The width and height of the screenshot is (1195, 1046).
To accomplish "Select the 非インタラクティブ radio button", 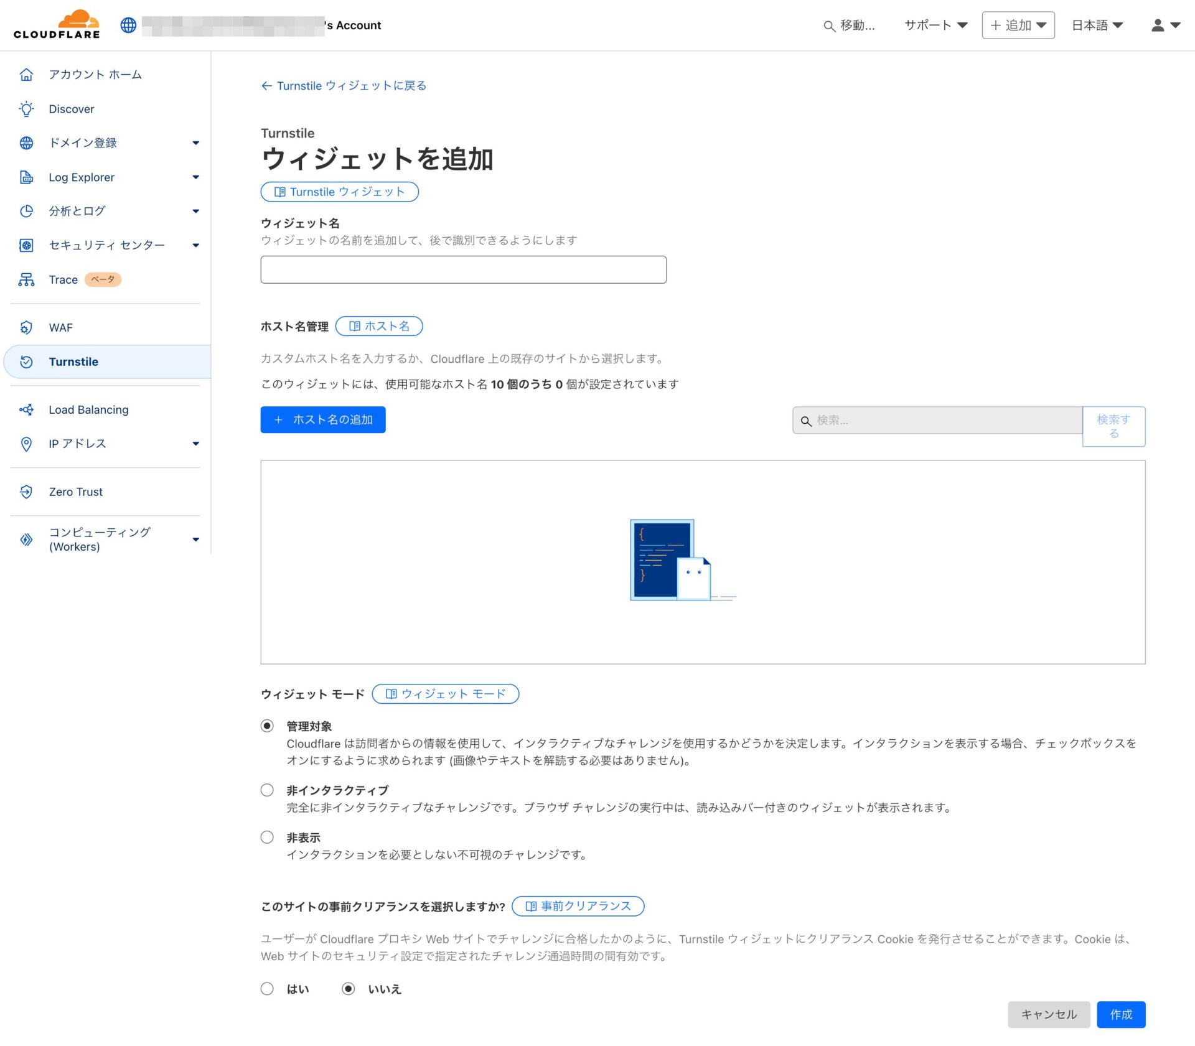I will pos(267,790).
